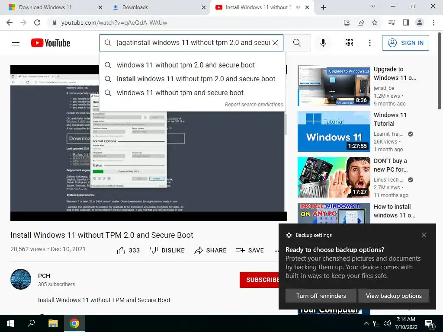Screen dimensions: 443x332
Task: Open the tab search chevron
Action: click(x=373, y=6)
